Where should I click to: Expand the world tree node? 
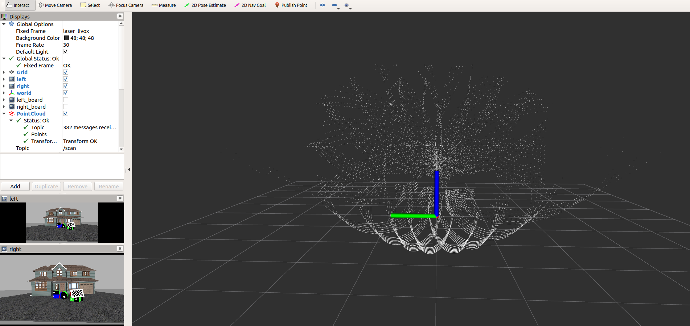pos(4,93)
